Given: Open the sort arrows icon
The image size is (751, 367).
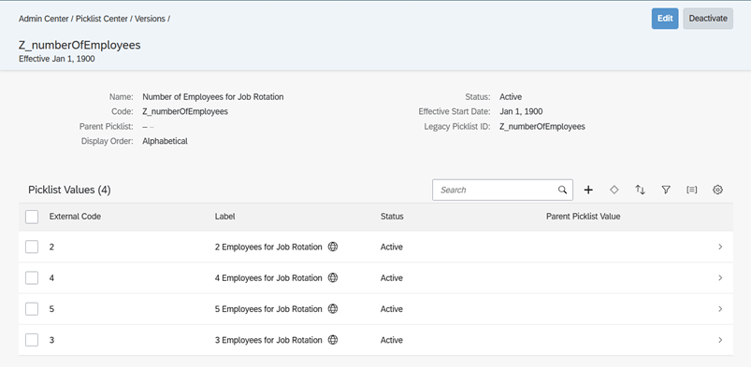Looking at the screenshot, I should 640,190.
